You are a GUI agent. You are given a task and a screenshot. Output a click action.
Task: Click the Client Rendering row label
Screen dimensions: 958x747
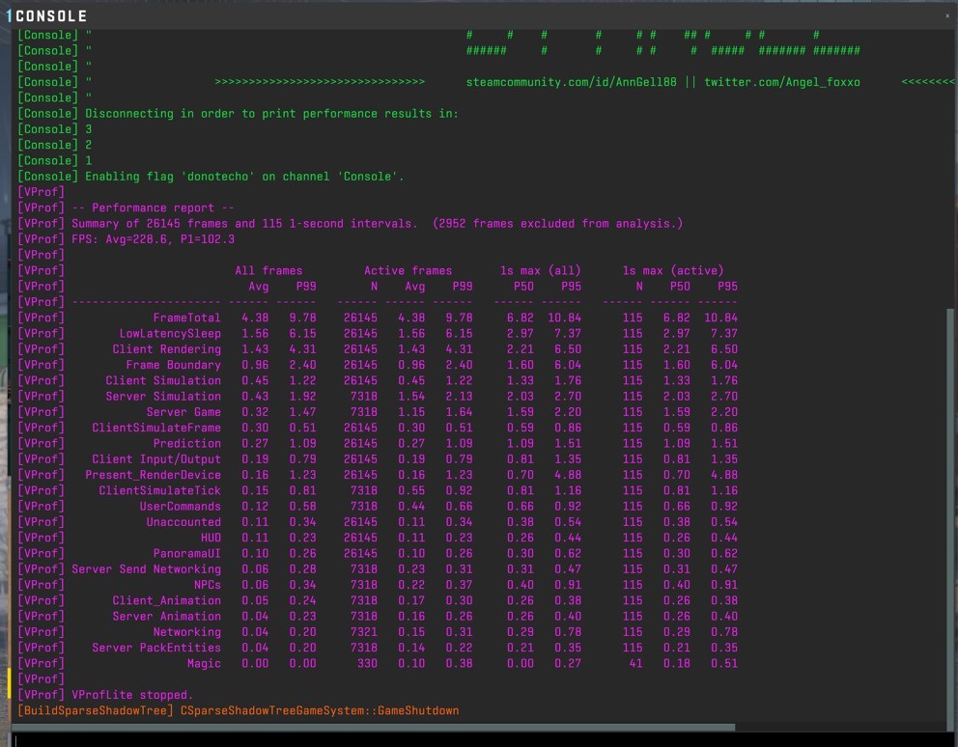click(166, 348)
